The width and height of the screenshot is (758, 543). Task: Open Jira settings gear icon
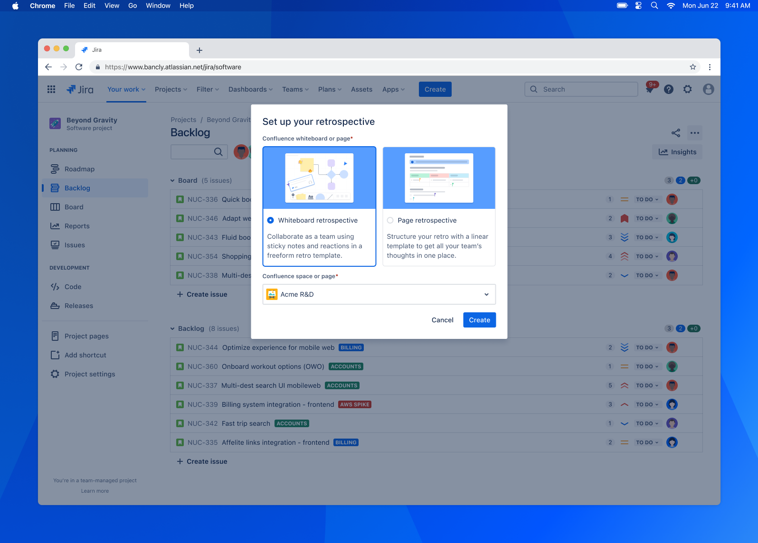pos(688,89)
